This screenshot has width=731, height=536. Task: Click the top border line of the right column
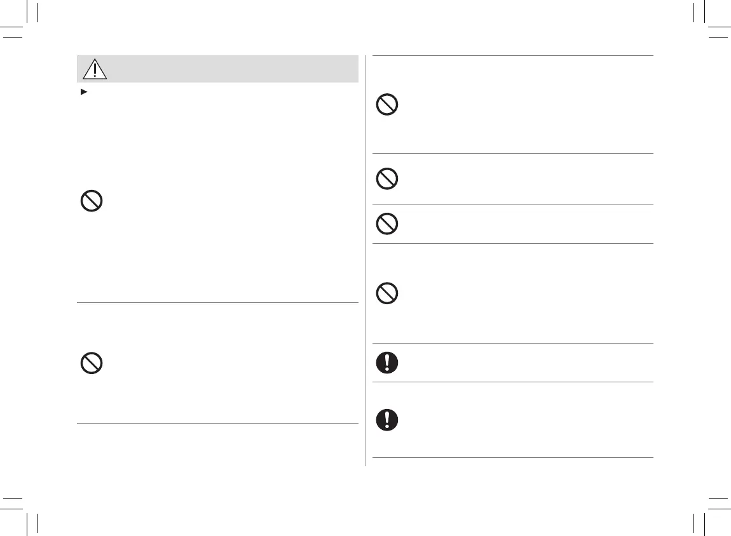tap(512, 56)
